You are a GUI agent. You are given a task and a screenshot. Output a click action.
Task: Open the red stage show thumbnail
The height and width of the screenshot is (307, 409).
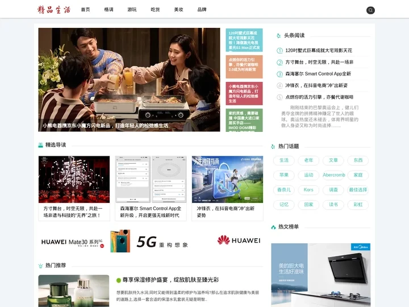[x=74, y=179]
